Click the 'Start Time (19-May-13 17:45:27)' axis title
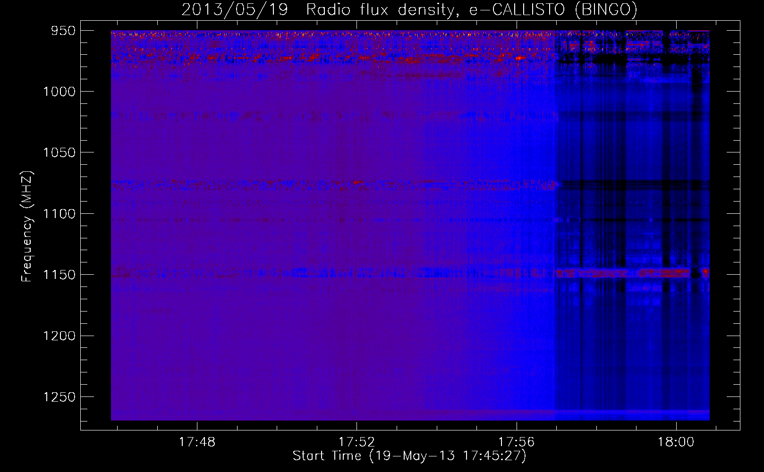This screenshot has width=764, height=472. (x=409, y=456)
